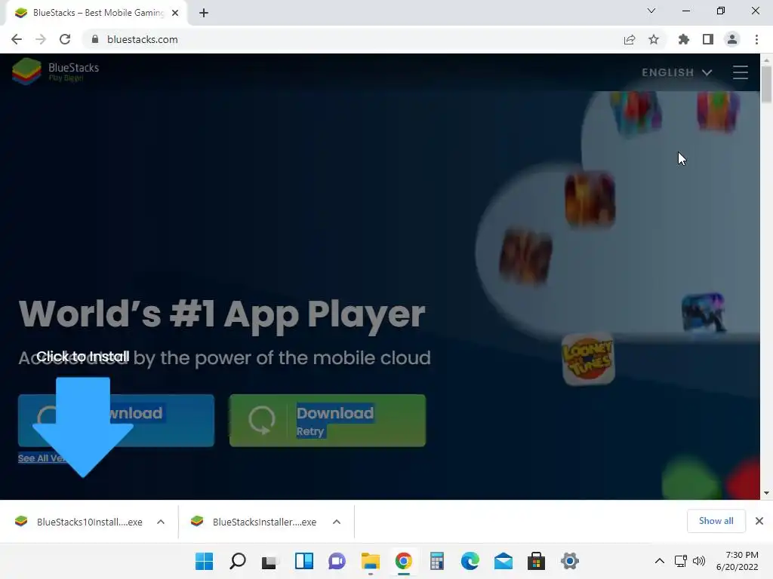Click the Chrome icon in the taskbar
This screenshot has height=579, width=773.
pos(403,561)
